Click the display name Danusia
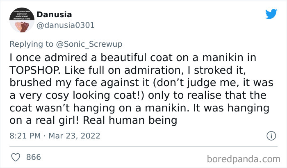The image size is (287, 168). 55,14
